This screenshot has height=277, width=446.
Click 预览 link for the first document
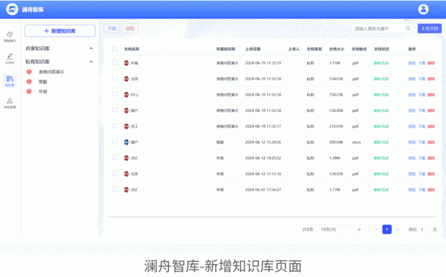[412, 63]
